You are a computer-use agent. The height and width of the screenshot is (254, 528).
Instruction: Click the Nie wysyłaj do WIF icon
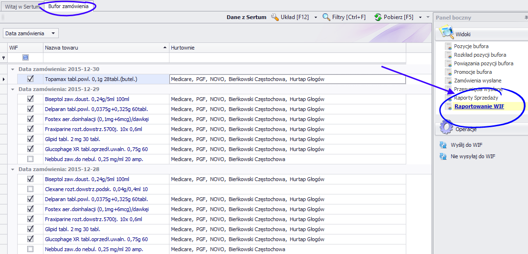tap(443, 156)
